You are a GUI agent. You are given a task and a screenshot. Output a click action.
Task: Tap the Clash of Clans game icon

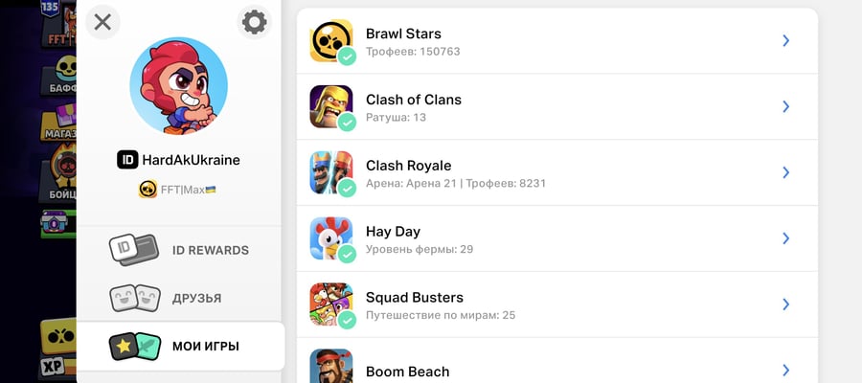331,106
